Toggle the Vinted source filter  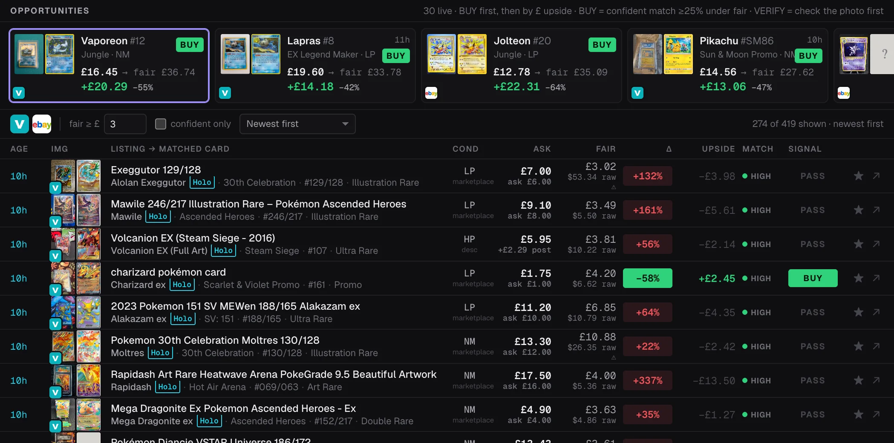point(19,124)
